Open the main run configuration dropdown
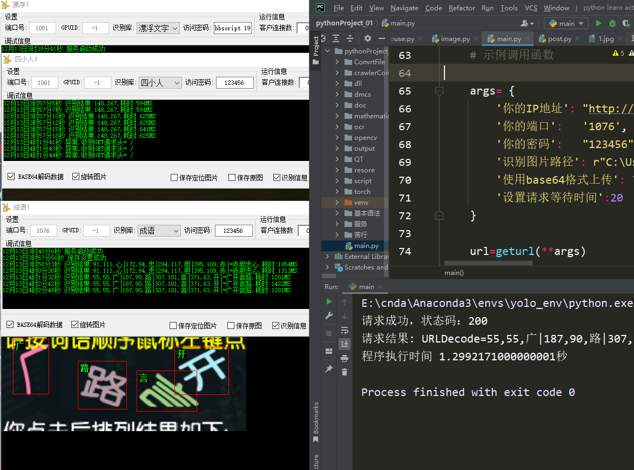This screenshot has height=470, width=634. click(x=566, y=23)
